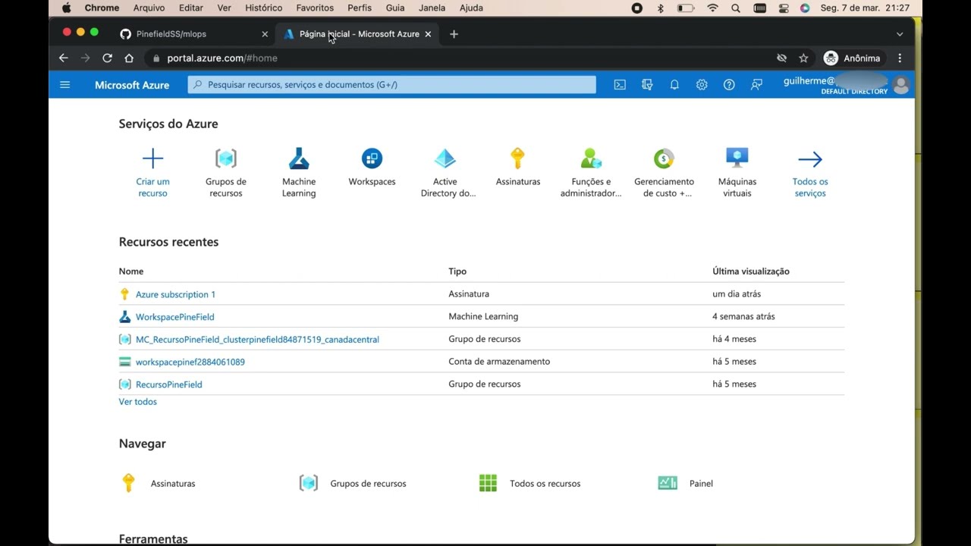Open the notifications bell
The image size is (971, 546).
point(674,85)
